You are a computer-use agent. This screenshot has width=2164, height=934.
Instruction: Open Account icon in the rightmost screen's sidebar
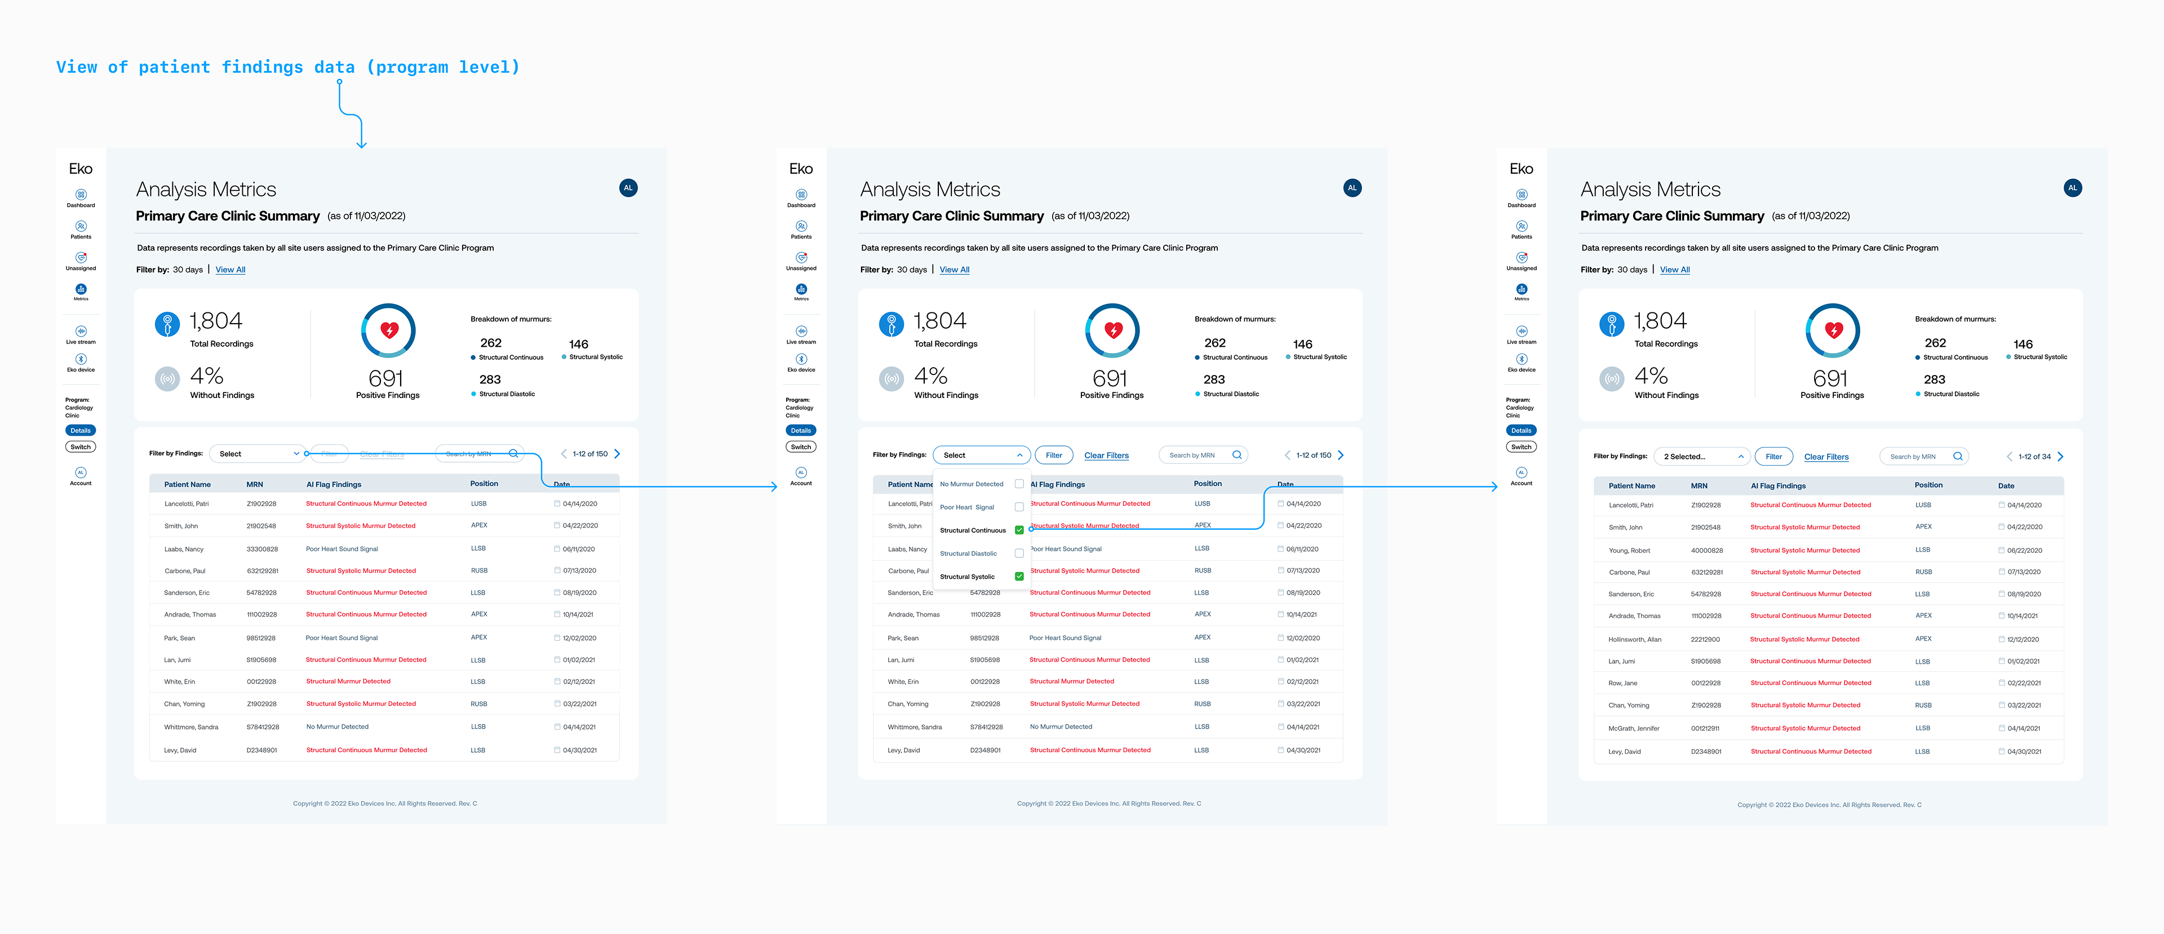pos(1522,472)
